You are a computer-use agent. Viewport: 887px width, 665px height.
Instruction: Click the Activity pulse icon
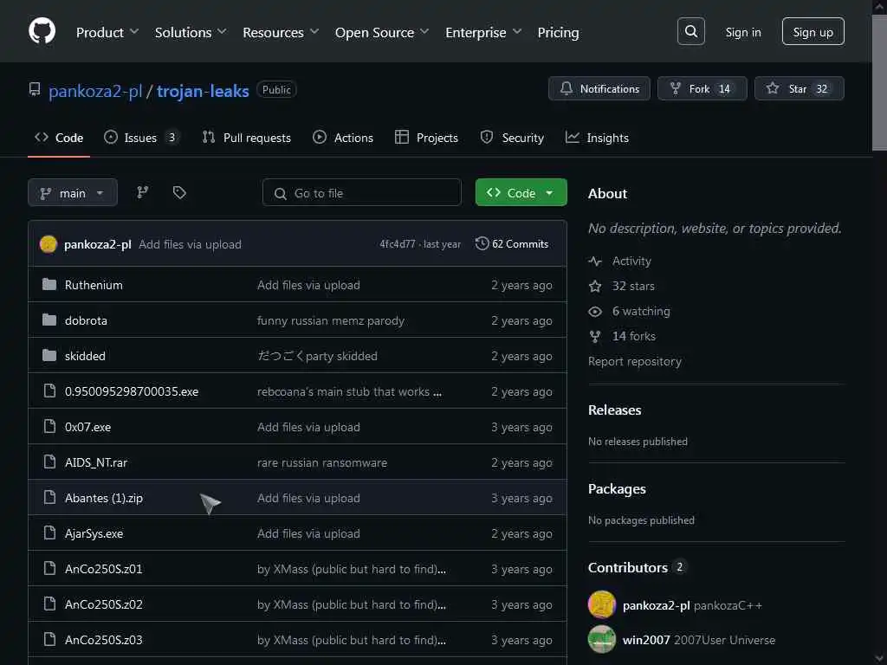(594, 261)
